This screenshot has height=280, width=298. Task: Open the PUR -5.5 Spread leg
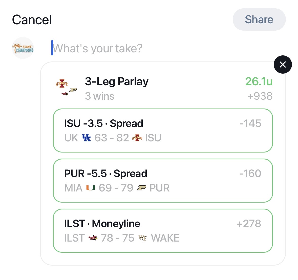point(163,181)
